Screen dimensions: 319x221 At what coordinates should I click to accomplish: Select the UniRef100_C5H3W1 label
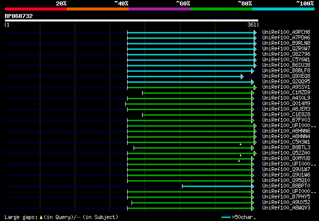coord(286,142)
